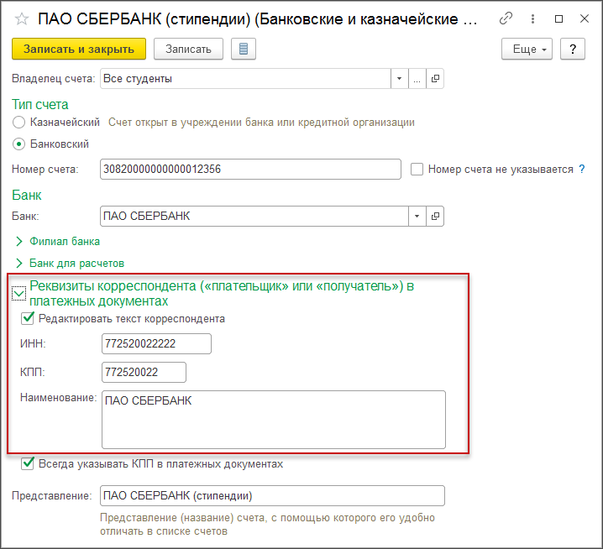Click Записать и закрыть button
603x549 pixels.
[79, 49]
